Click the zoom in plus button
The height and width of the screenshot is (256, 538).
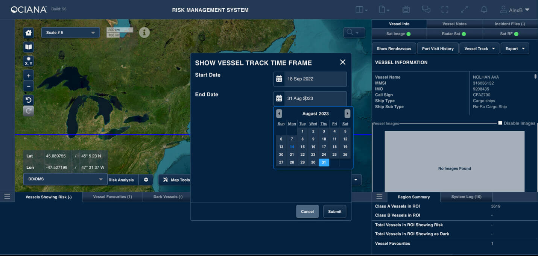pos(29,76)
